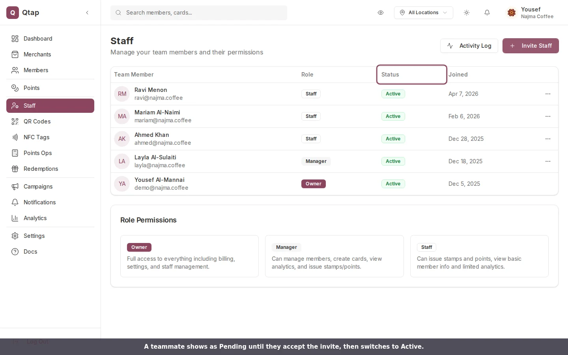Click the Docs help circle icon
Screen dimensions: 568x355
[x=15, y=252]
